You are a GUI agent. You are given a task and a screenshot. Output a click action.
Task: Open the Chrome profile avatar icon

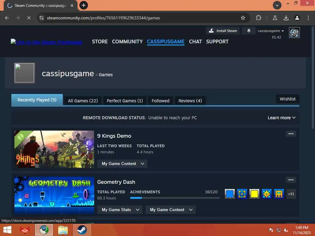point(297,18)
